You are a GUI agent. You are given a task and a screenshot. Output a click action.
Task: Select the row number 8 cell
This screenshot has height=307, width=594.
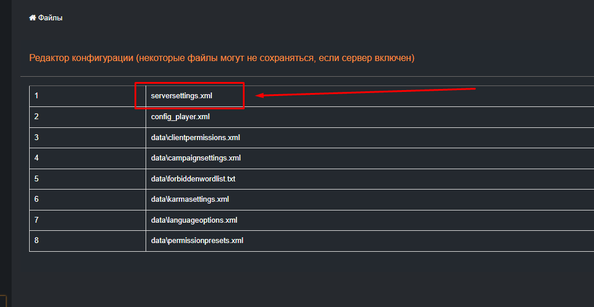tap(37, 241)
